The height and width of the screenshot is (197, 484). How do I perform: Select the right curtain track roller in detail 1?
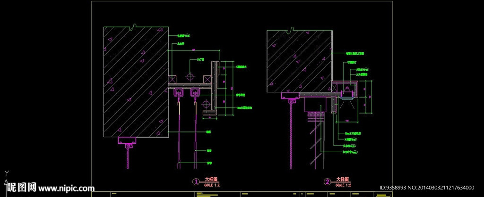coord(194,93)
